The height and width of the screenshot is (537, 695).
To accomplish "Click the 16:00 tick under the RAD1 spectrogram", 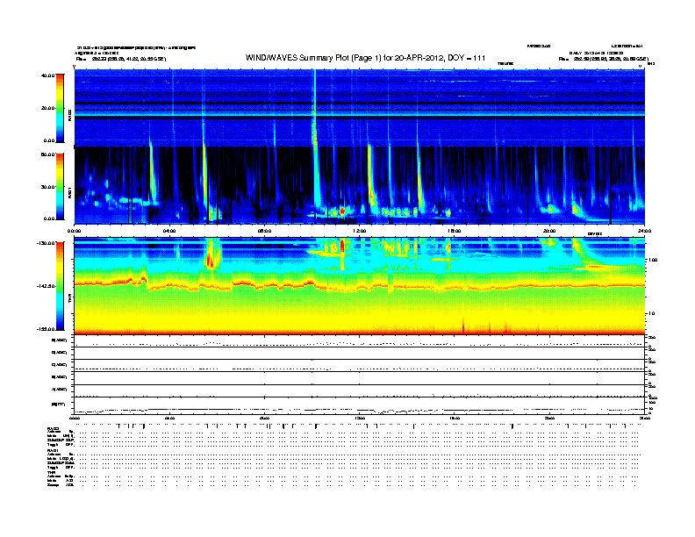I will click(455, 231).
